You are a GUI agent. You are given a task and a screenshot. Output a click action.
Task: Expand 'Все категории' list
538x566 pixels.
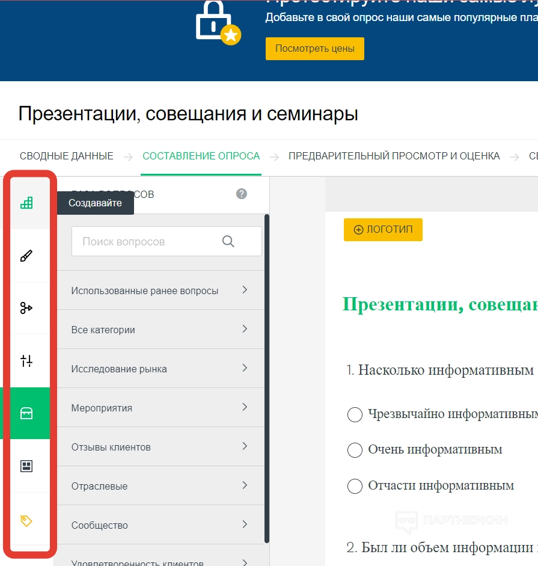[x=160, y=329]
